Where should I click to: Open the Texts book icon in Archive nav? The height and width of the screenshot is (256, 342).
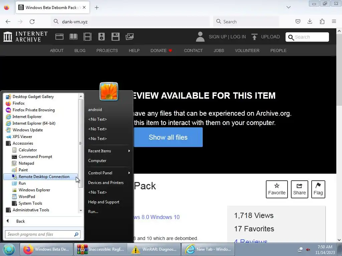point(73,37)
